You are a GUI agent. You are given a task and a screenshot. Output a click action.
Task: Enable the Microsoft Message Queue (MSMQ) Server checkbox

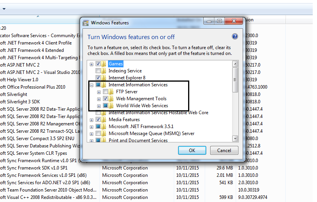tap(98, 134)
